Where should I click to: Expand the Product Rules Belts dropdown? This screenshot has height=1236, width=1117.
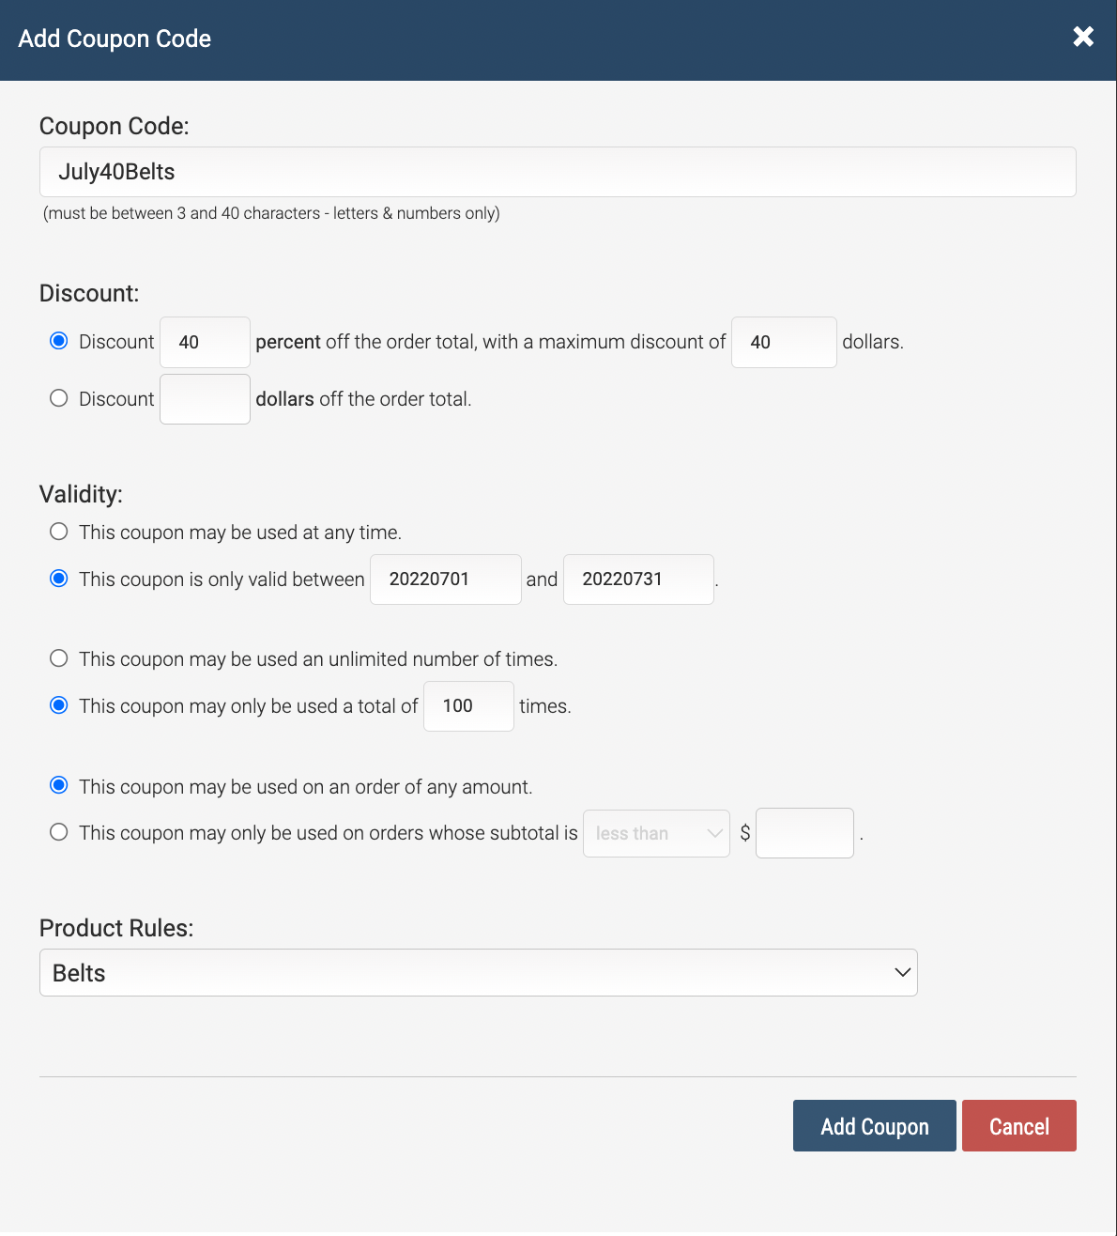click(x=479, y=972)
